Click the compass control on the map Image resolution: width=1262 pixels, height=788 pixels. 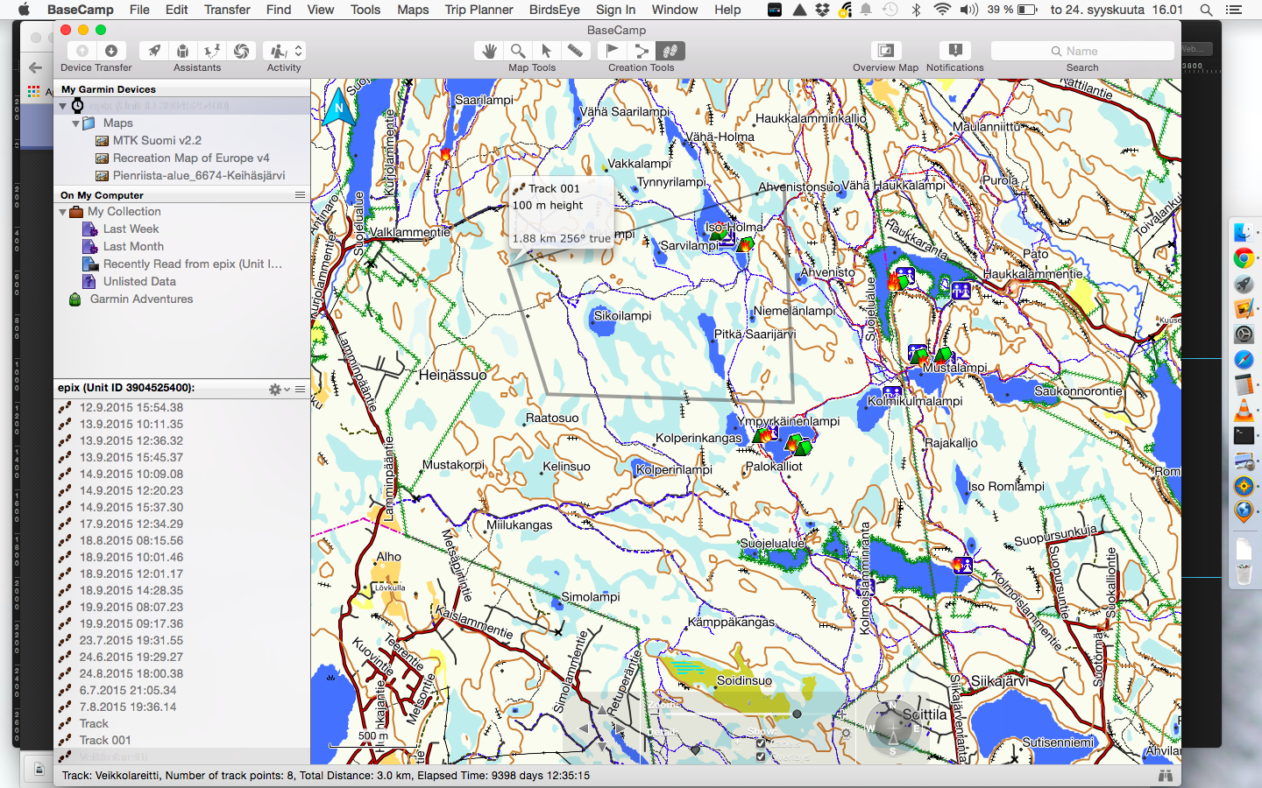point(892,728)
